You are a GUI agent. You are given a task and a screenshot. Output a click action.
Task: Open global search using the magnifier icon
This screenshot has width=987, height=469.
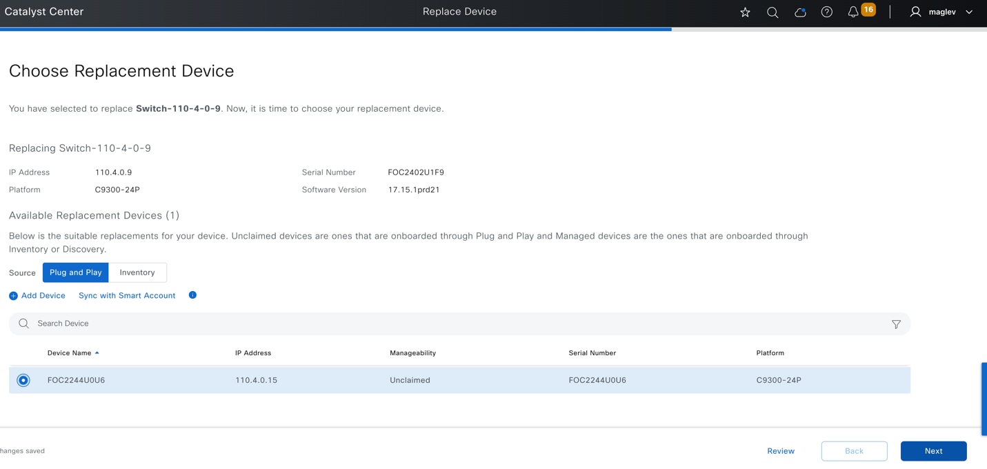[772, 12]
